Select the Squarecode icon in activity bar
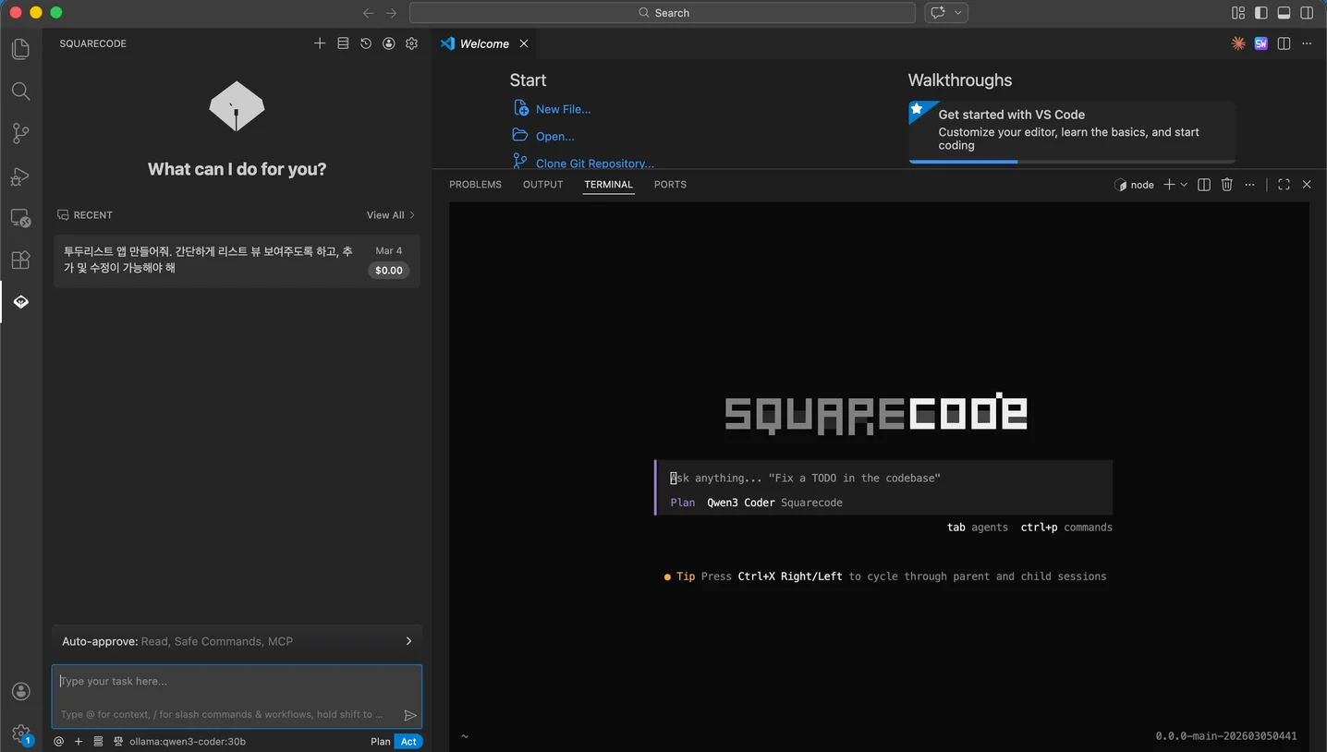Screen dimensions: 1327x752 pos(20,302)
